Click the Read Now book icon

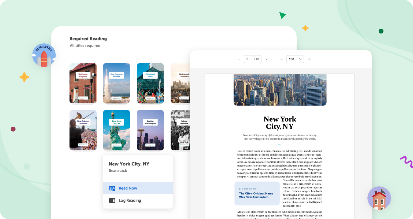(x=112, y=188)
